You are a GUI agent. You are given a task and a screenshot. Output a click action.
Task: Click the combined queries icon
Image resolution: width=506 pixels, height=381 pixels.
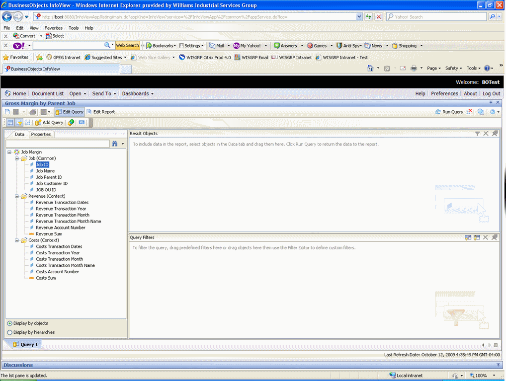(x=71, y=123)
